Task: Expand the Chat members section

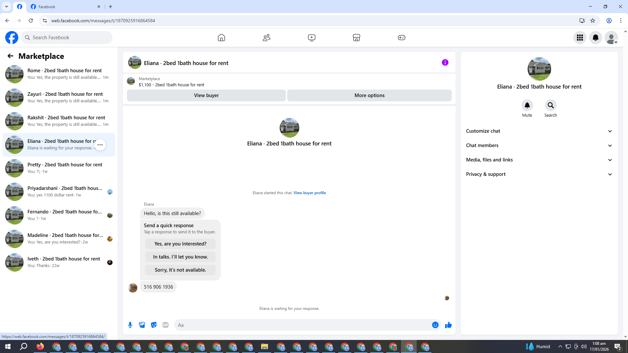Action: point(539,145)
